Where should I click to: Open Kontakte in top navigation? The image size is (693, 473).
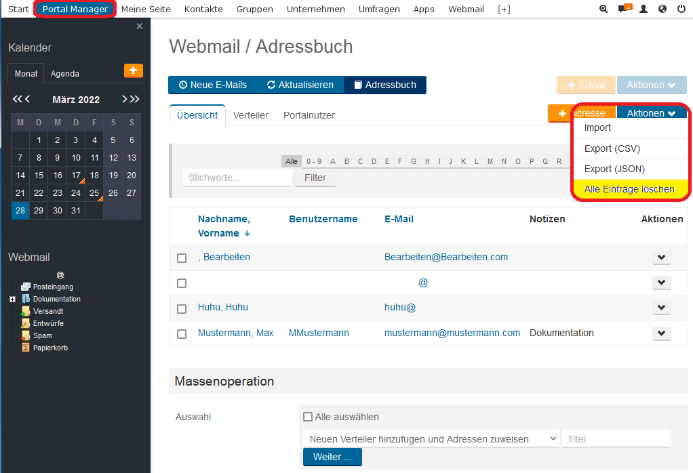tap(203, 9)
